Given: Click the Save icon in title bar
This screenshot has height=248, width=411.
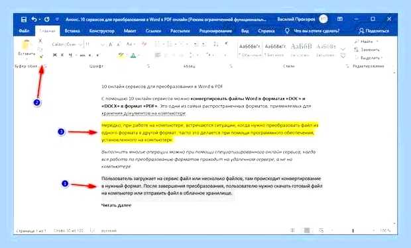Looking at the screenshot, I should coord(24,19).
